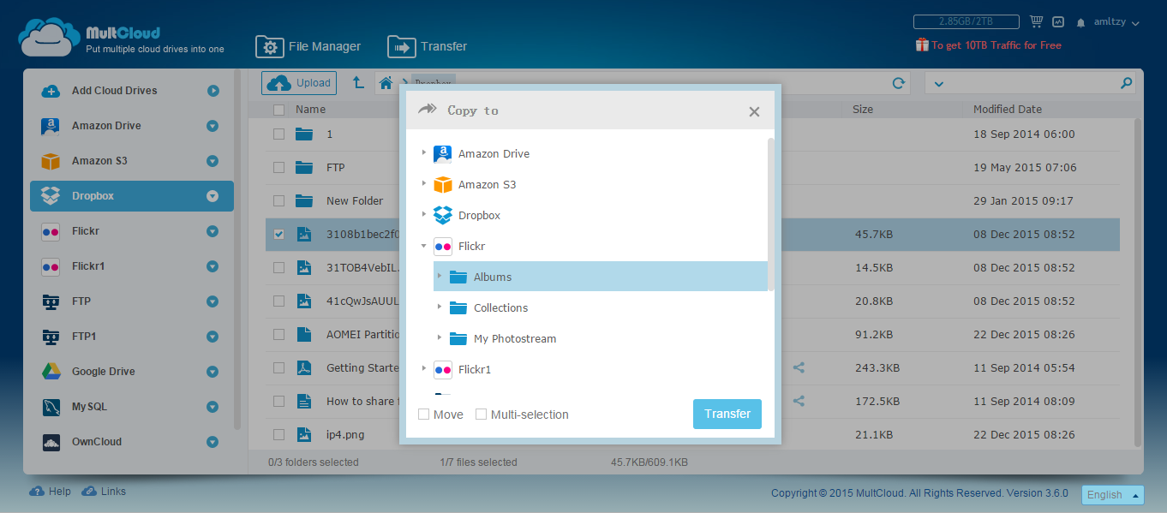Select Flickr1 in Copy to tree
The width and height of the screenshot is (1167, 513).
tap(475, 369)
